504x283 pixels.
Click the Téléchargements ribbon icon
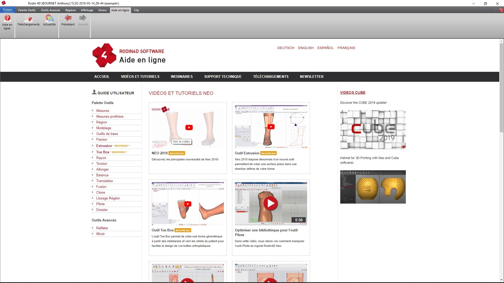pyautogui.click(x=28, y=20)
